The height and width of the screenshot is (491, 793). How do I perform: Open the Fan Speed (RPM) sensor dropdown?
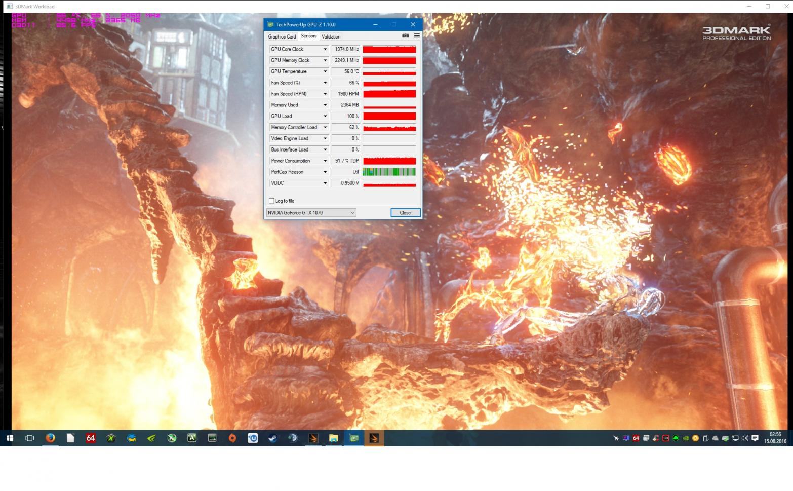point(325,94)
